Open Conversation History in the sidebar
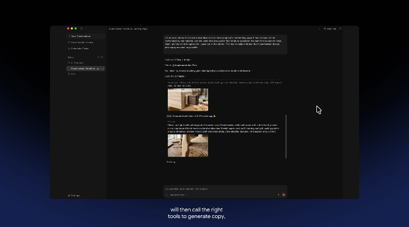409x227 pixels. (x=80, y=42)
